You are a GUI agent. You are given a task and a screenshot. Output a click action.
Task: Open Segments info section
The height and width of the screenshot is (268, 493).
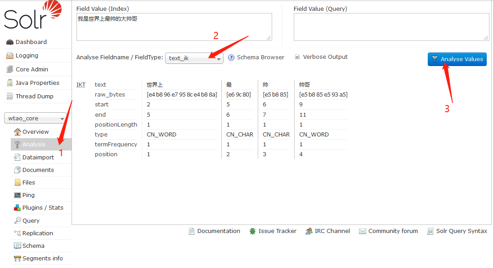point(42,258)
